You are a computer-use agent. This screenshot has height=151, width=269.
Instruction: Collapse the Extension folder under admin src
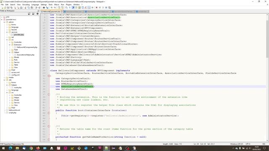pos(10,45)
